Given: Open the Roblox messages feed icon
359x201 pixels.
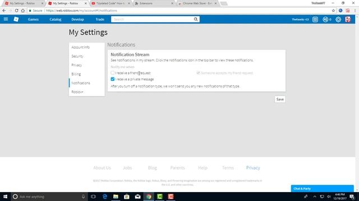Looking at the screenshot, I should click(315, 20).
